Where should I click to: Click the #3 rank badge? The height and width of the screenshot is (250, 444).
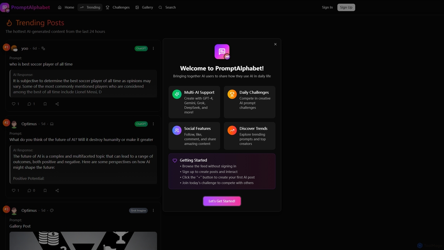pos(6,209)
